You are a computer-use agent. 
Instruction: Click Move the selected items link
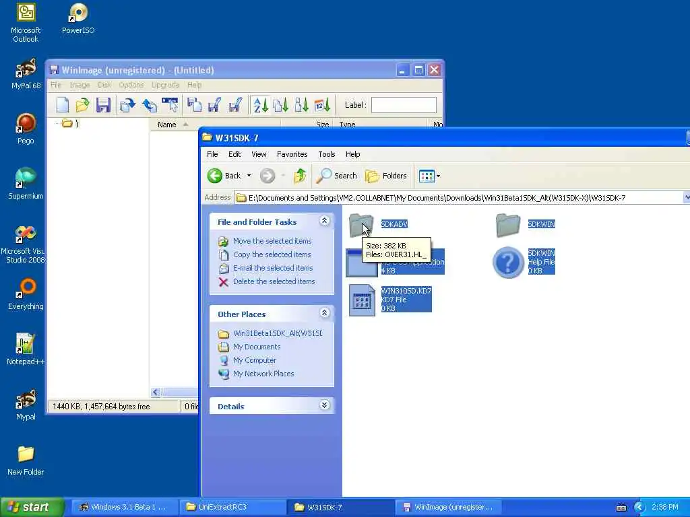tap(272, 241)
